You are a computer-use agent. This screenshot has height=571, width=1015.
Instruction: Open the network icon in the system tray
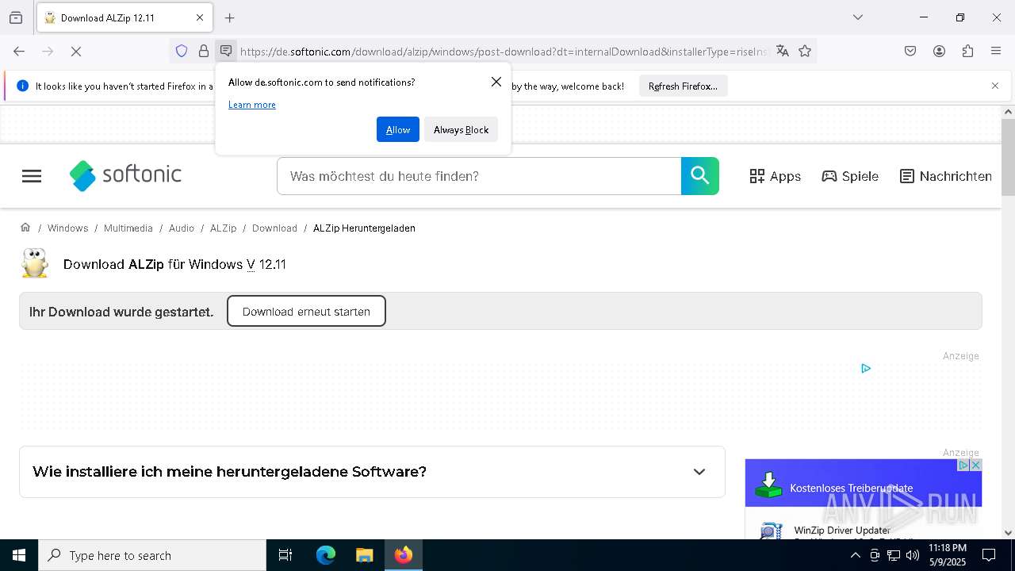coord(894,555)
